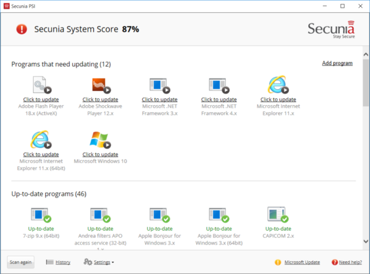370x274 pixels.
Task: Click the .NET Framework 4.x icon
Action: click(x=219, y=85)
